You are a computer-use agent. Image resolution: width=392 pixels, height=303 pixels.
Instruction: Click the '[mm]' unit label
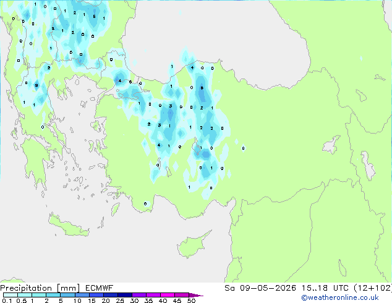click(x=68, y=288)
